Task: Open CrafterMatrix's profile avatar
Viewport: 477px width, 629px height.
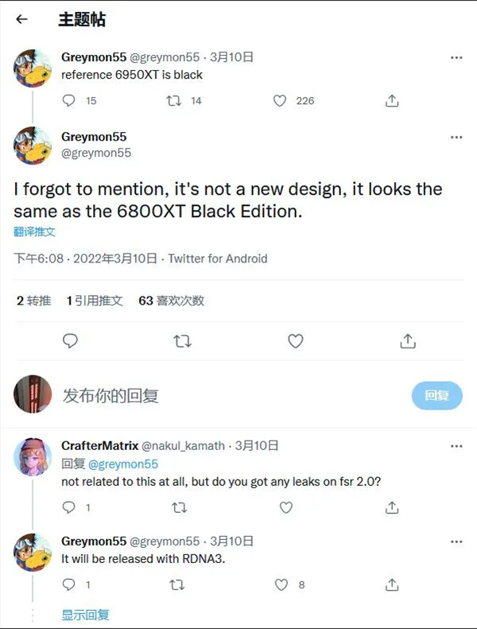Action: [x=33, y=458]
